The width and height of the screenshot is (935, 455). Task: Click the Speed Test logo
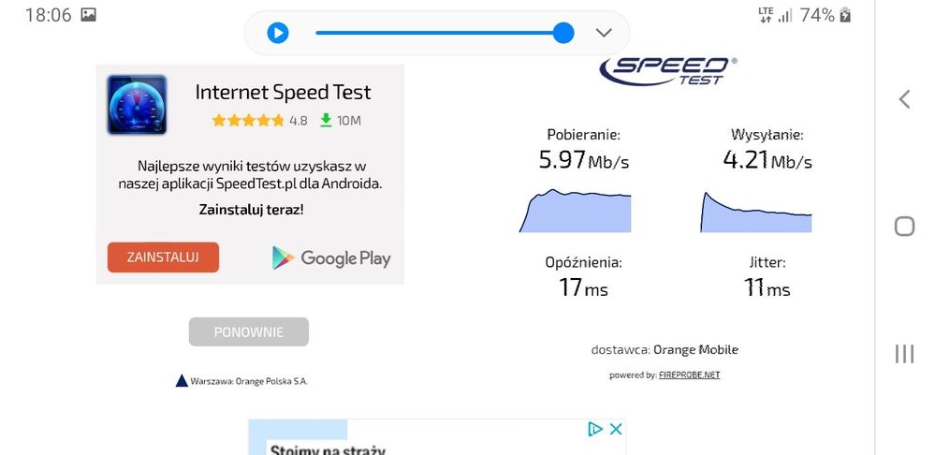(668, 70)
